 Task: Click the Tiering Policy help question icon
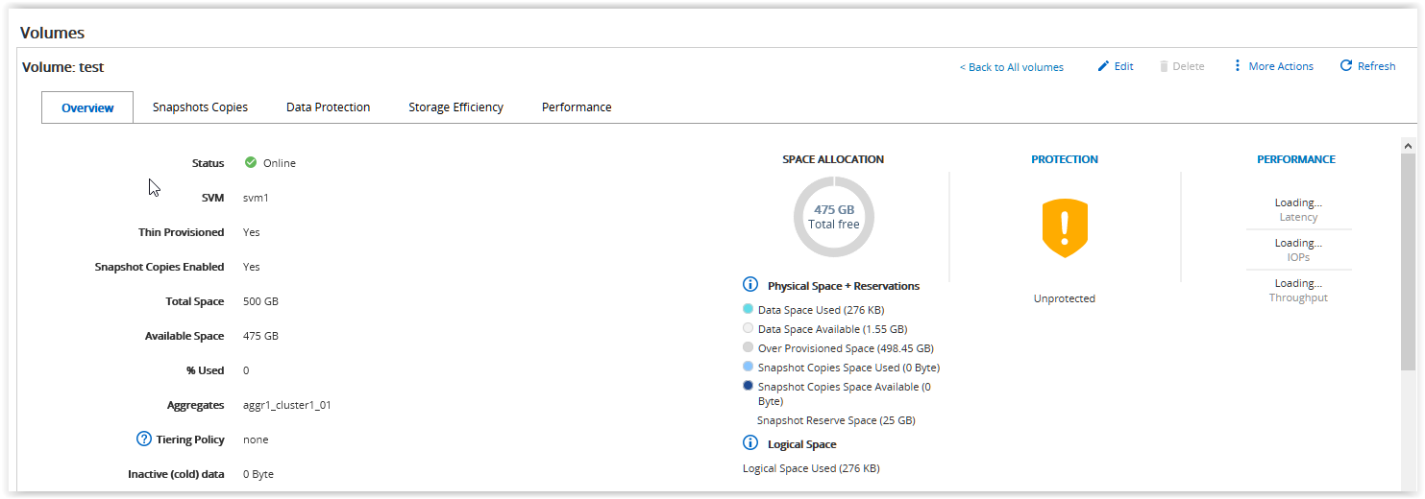(144, 440)
